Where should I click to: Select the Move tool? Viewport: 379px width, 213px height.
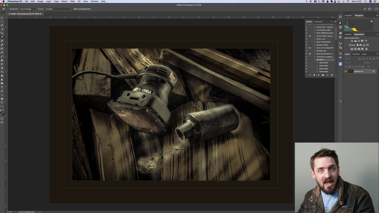(x=2, y=17)
